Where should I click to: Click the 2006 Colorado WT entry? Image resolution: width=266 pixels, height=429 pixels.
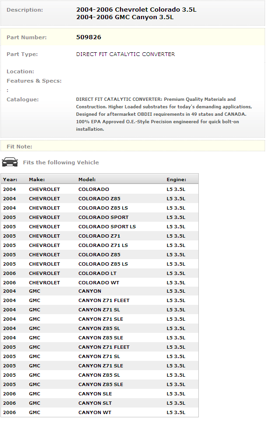(x=99, y=282)
